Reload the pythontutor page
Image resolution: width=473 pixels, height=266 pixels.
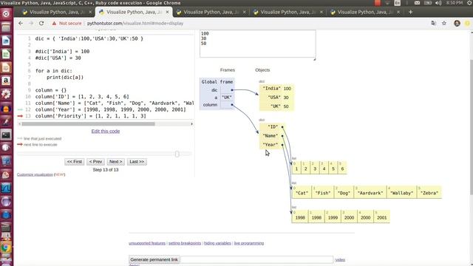(x=41, y=23)
